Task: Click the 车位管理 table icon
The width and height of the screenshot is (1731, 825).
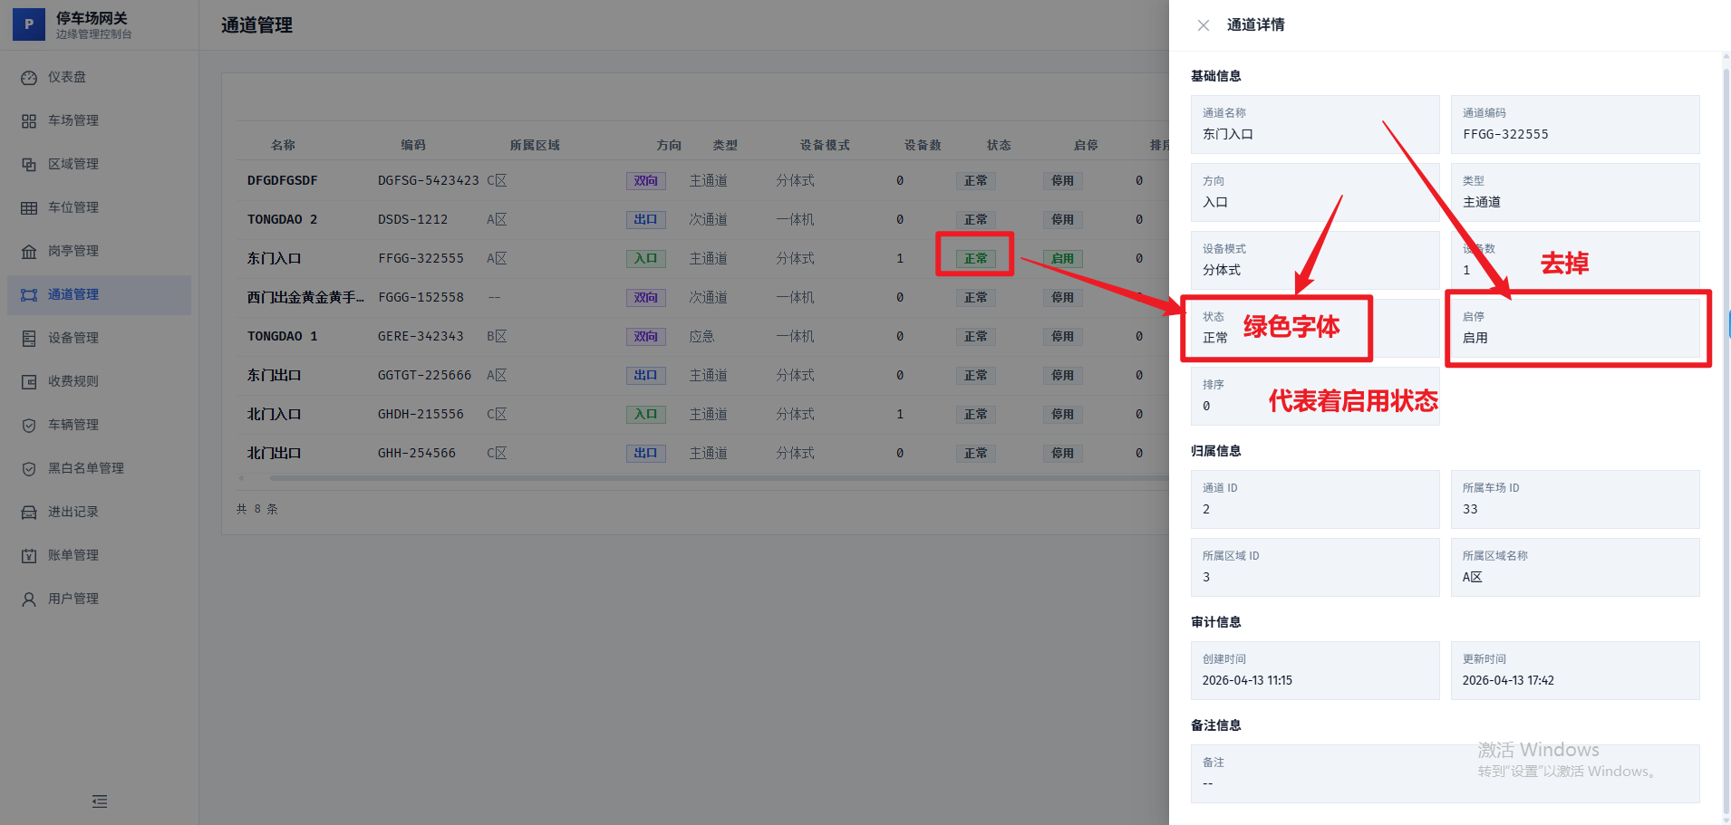Action: [29, 208]
